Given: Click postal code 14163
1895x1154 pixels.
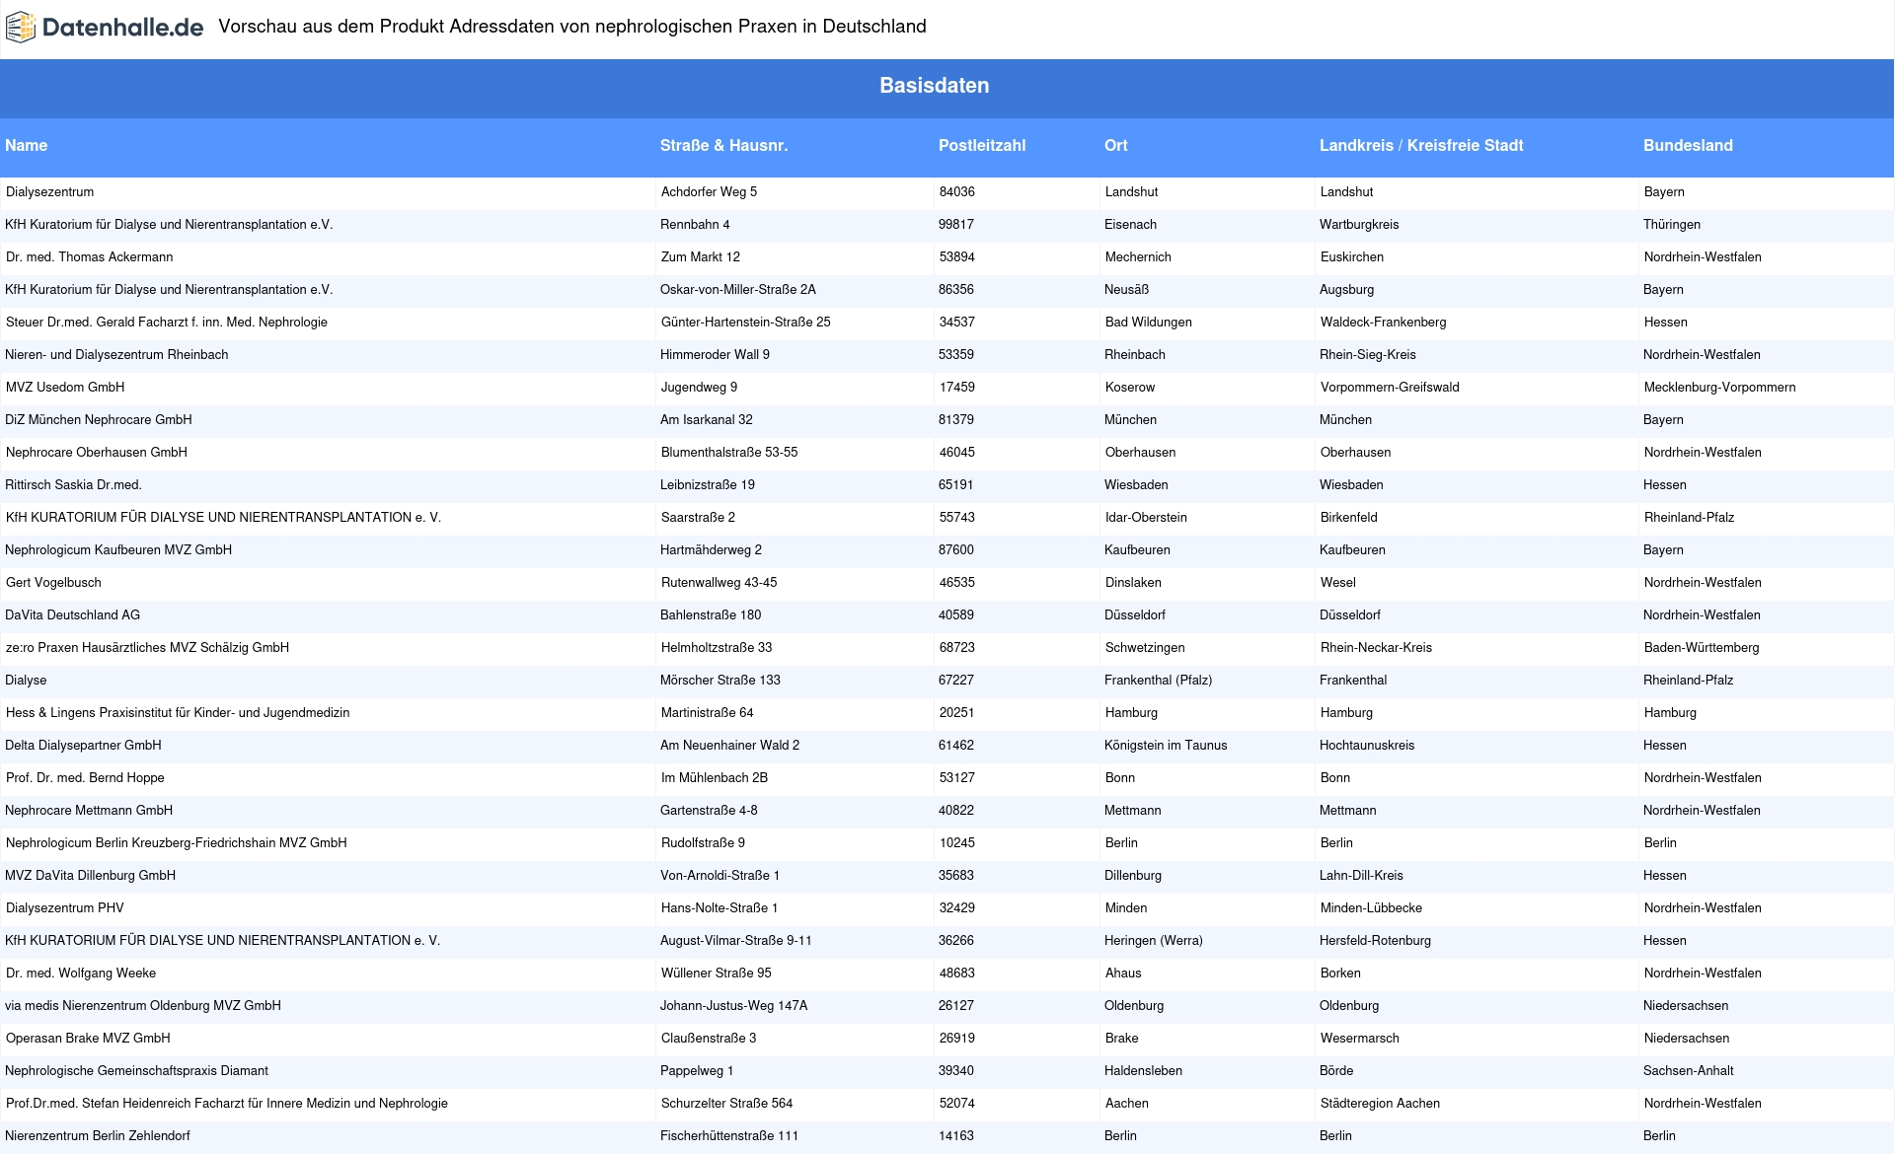Looking at the screenshot, I should [x=956, y=1136].
